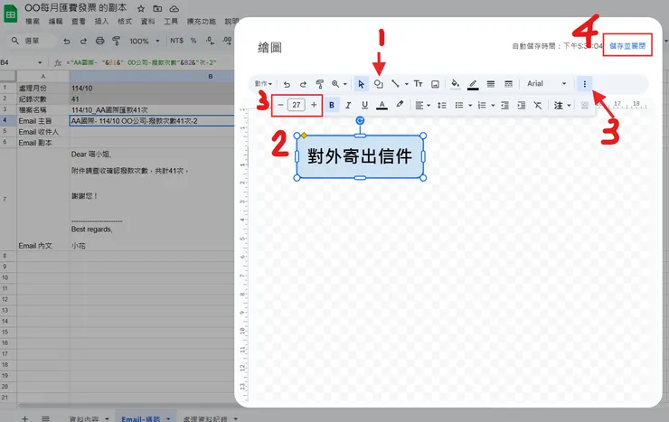The height and width of the screenshot is (422, 669).
Task: Apply NT$ currency format in Sheets
Action: 176,41
